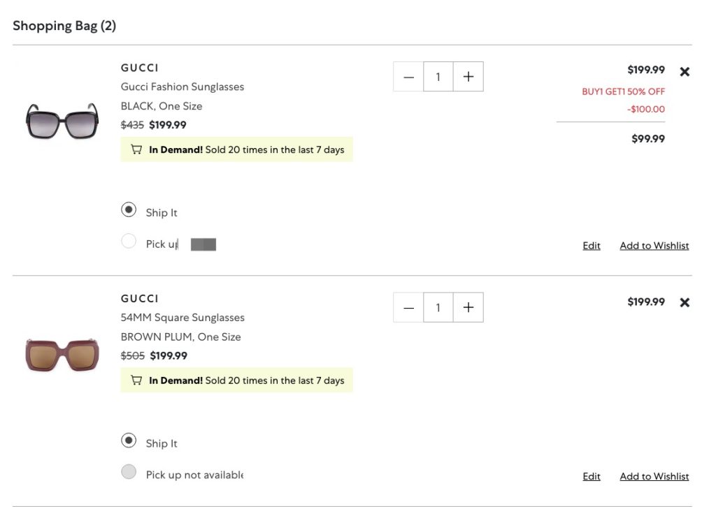
Task: Click the Gucci Fashion Sunglasses product name
Action: [x=182, y=87]
